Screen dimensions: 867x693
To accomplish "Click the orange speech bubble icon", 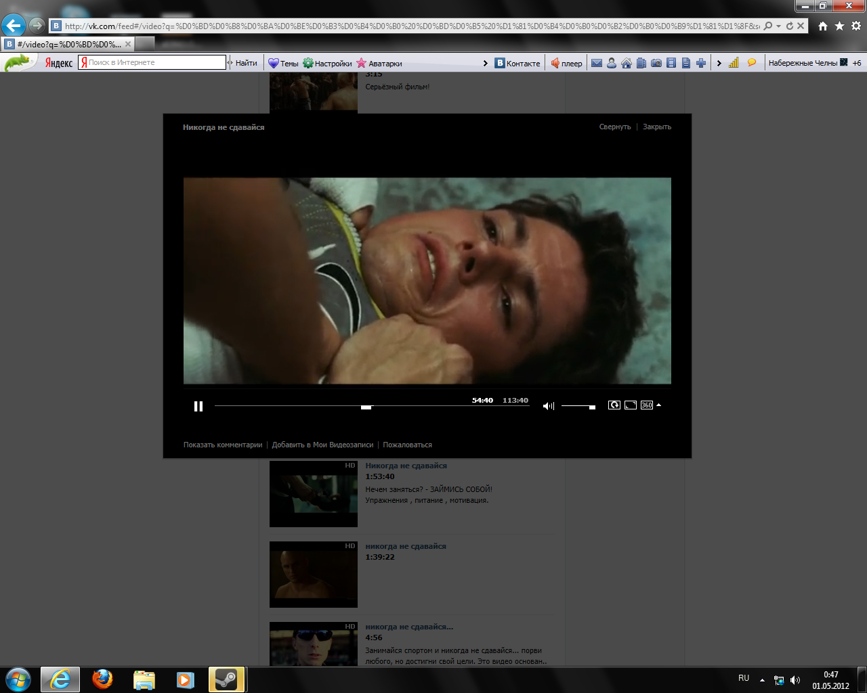I will click(x=751, y=62).
